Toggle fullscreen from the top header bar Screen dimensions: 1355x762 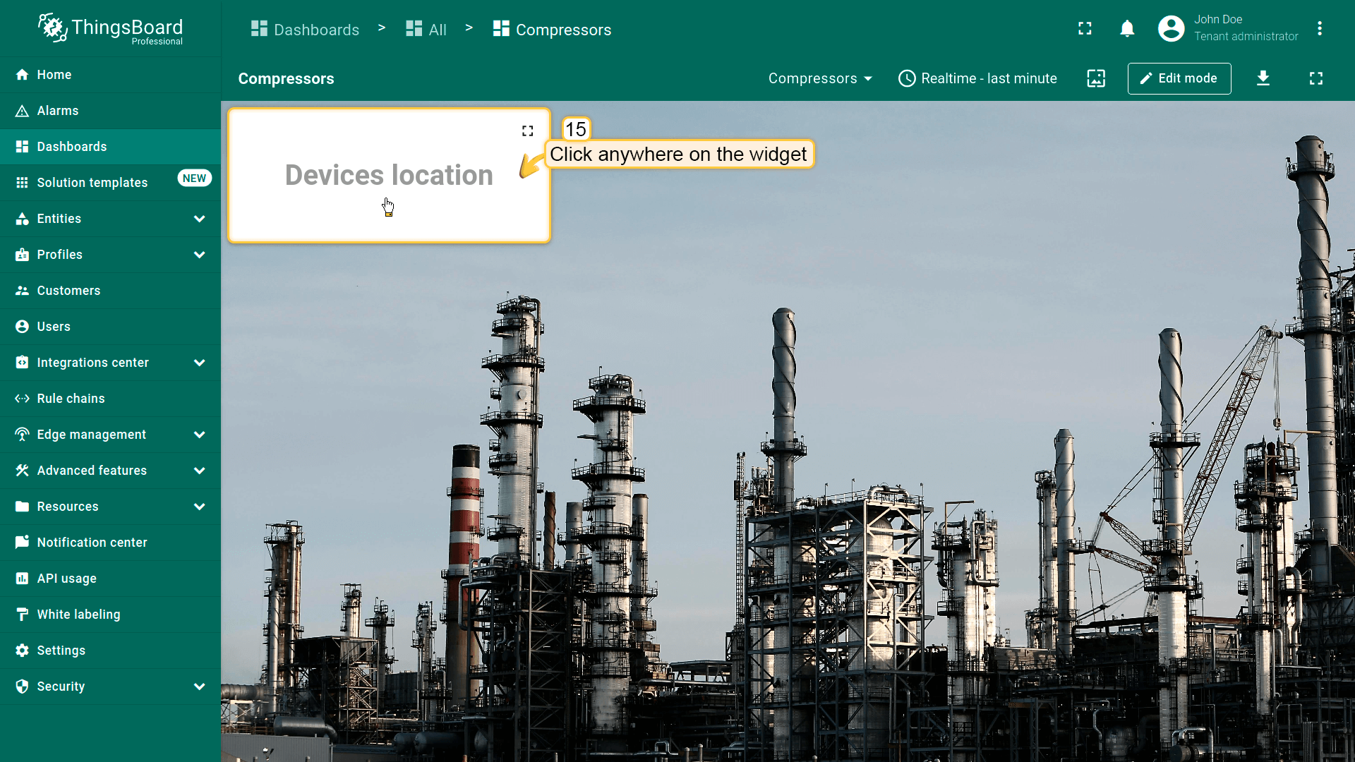(x=1085, y=29)
